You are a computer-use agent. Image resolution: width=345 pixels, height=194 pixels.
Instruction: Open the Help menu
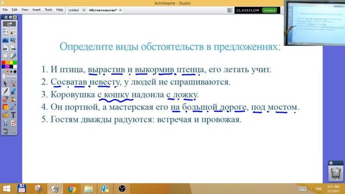(x=59, y=10)
